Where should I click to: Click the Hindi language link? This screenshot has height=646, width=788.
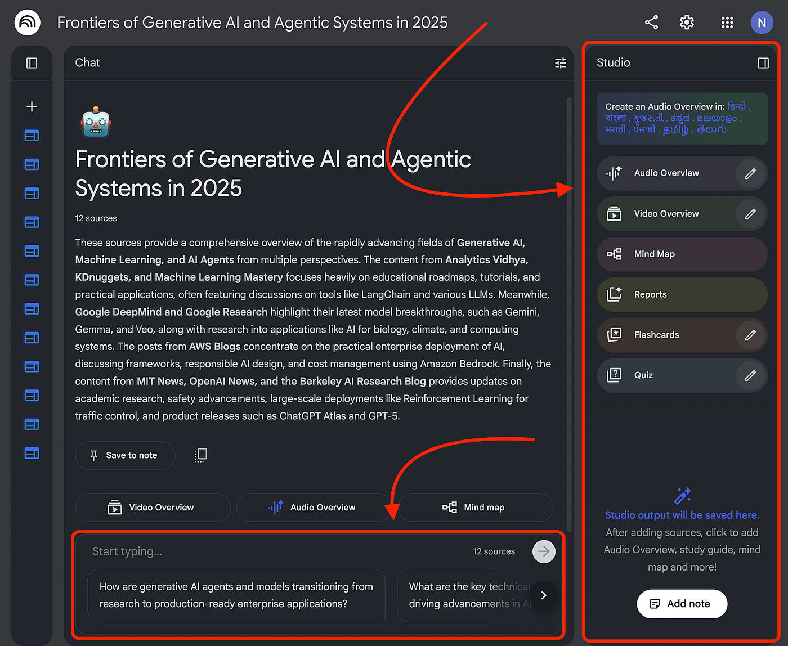pos(736,106)
